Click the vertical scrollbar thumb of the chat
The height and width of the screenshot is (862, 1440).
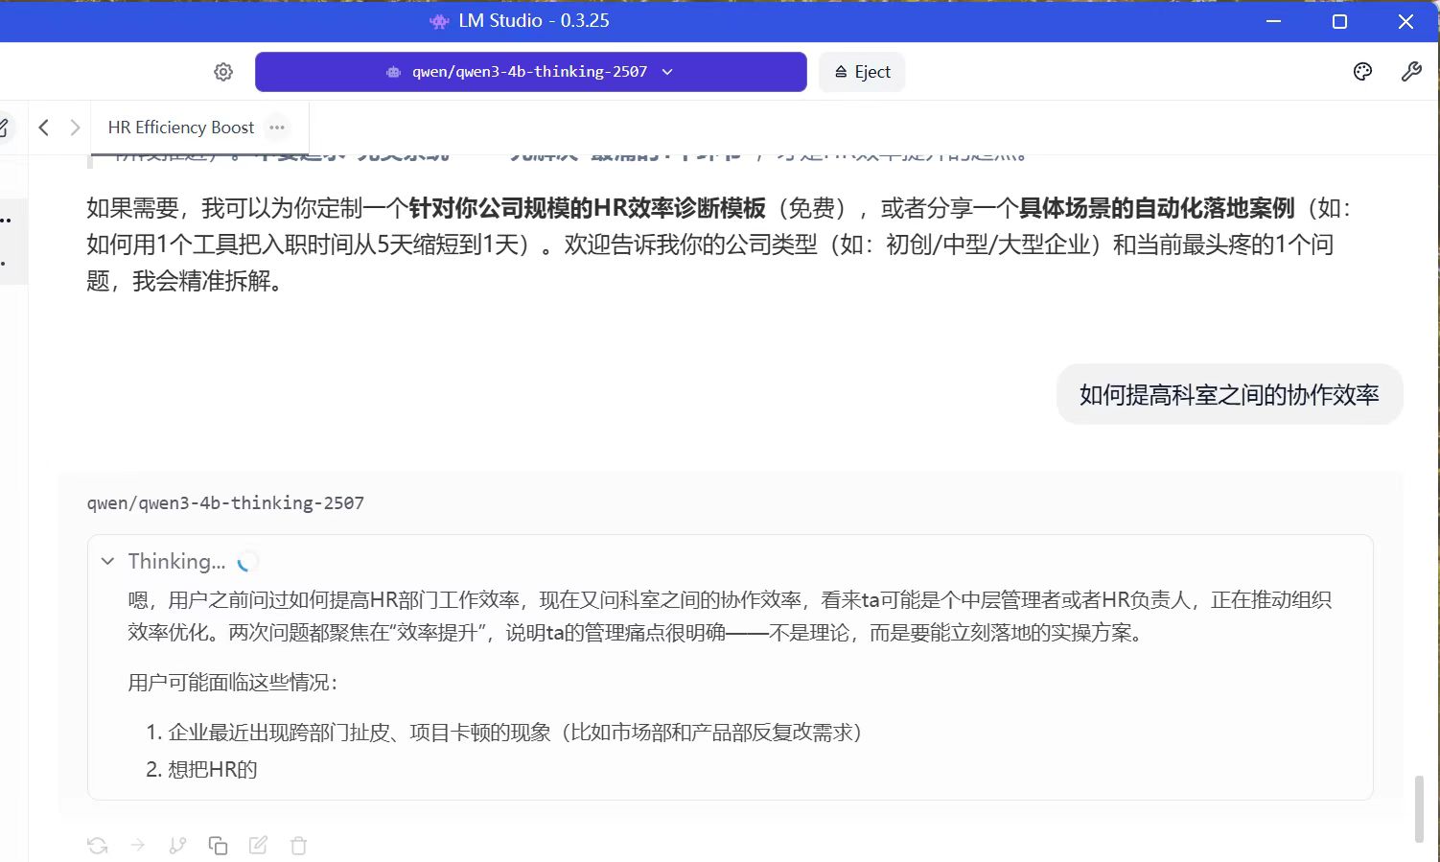(1419, 808)
